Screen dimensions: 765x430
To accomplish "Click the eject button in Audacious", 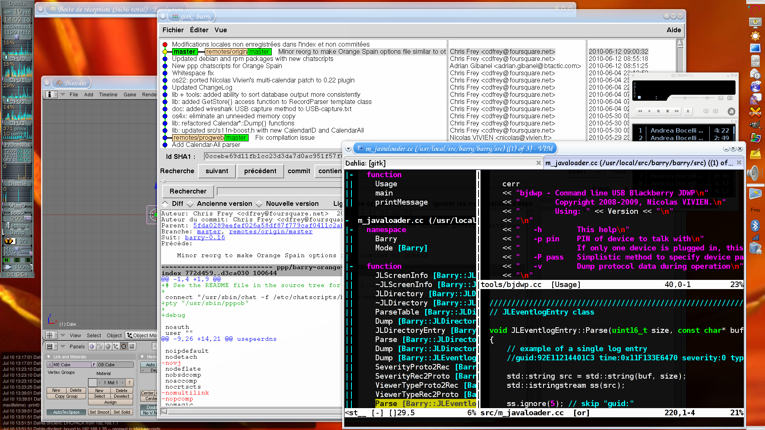I will [688, 111].
